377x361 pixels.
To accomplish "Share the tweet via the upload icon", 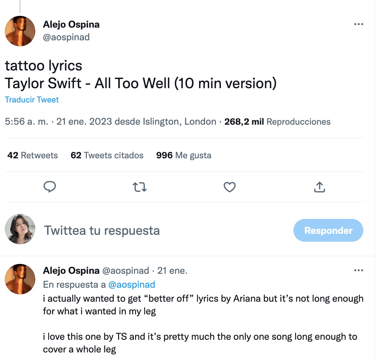I will (x=319, y=187).
